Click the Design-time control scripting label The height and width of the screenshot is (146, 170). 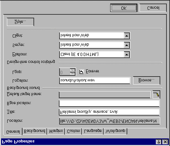pos(31,62)
